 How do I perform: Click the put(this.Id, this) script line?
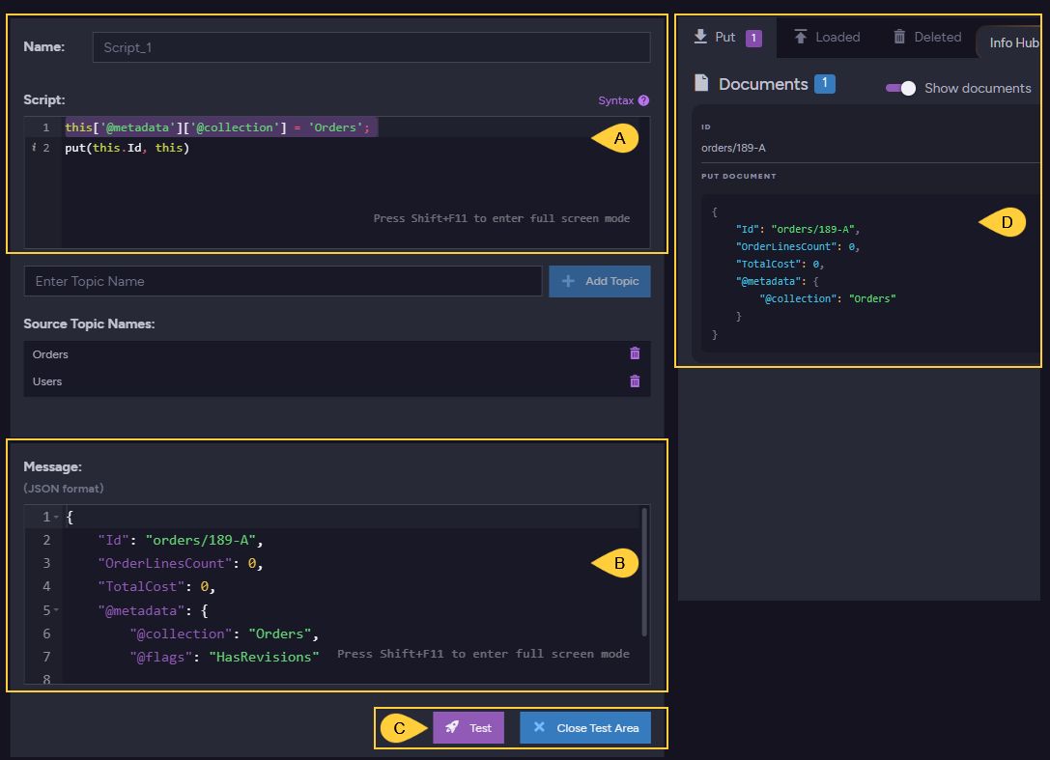click(x=127, y=148)
